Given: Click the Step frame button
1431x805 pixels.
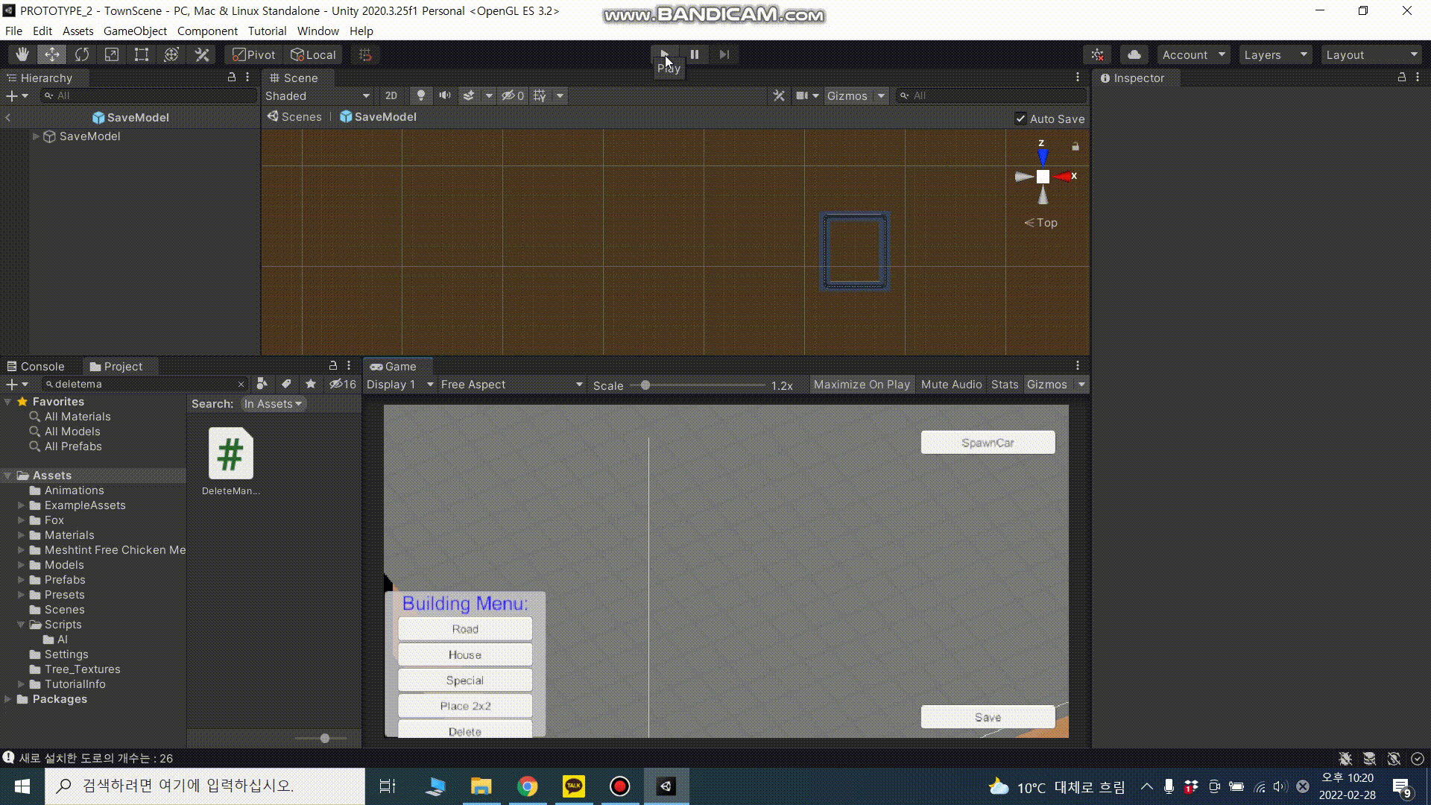Looking at the screenshot, I should point(724,54).
